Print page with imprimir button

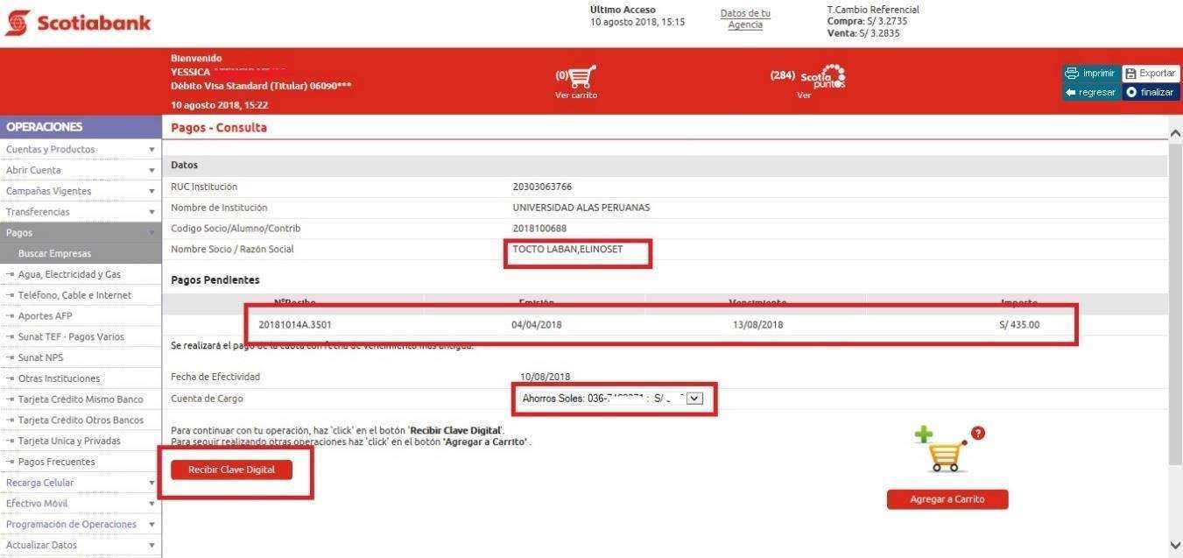pyautogui.click(x=1091, y=74)
